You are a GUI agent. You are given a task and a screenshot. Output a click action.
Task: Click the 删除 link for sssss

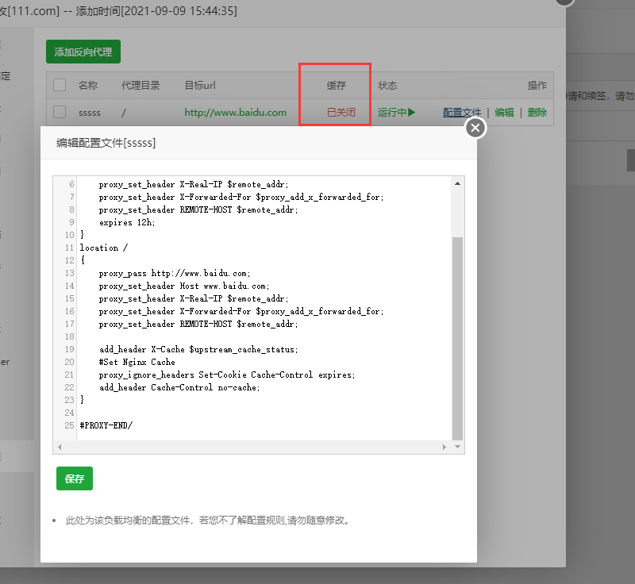(x=537, y=112)
